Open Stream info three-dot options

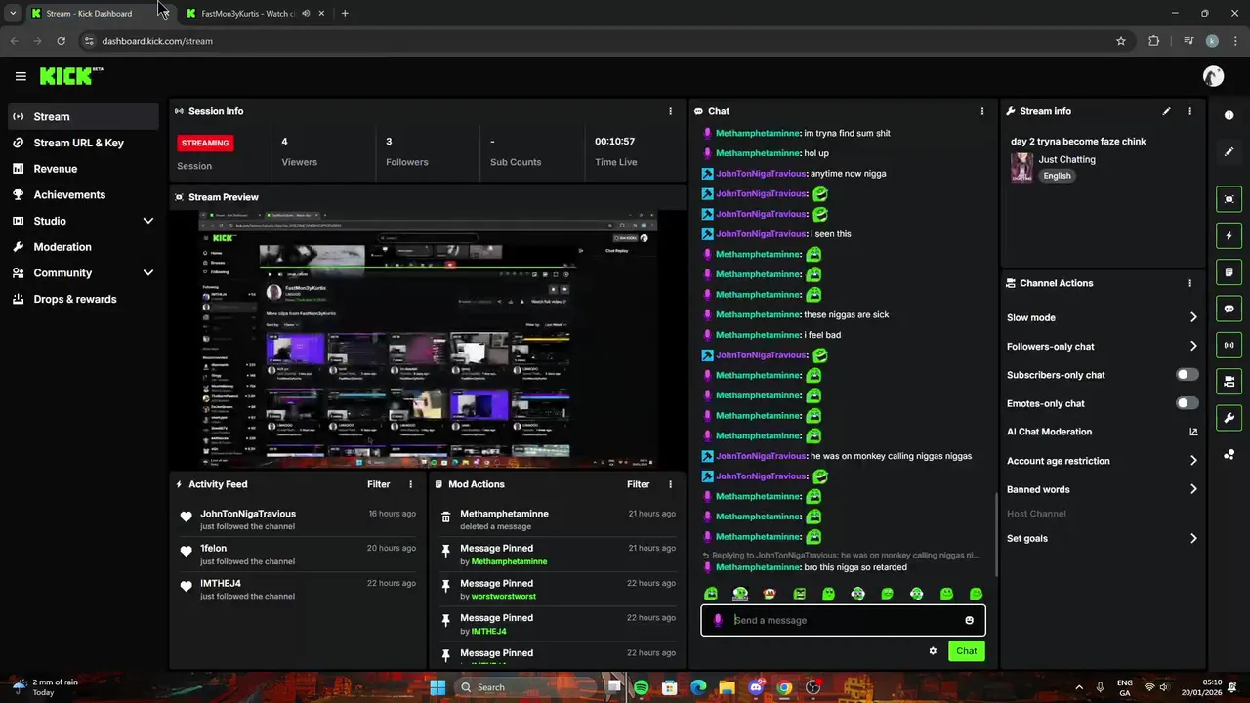pyautogui.click(x=1189, y=111)
